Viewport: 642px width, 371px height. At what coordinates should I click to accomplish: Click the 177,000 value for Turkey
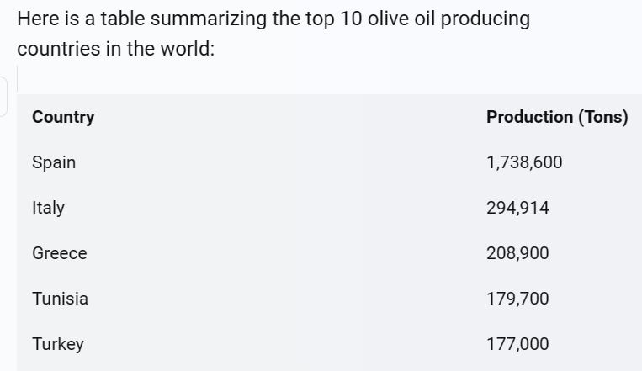point(517,344)
